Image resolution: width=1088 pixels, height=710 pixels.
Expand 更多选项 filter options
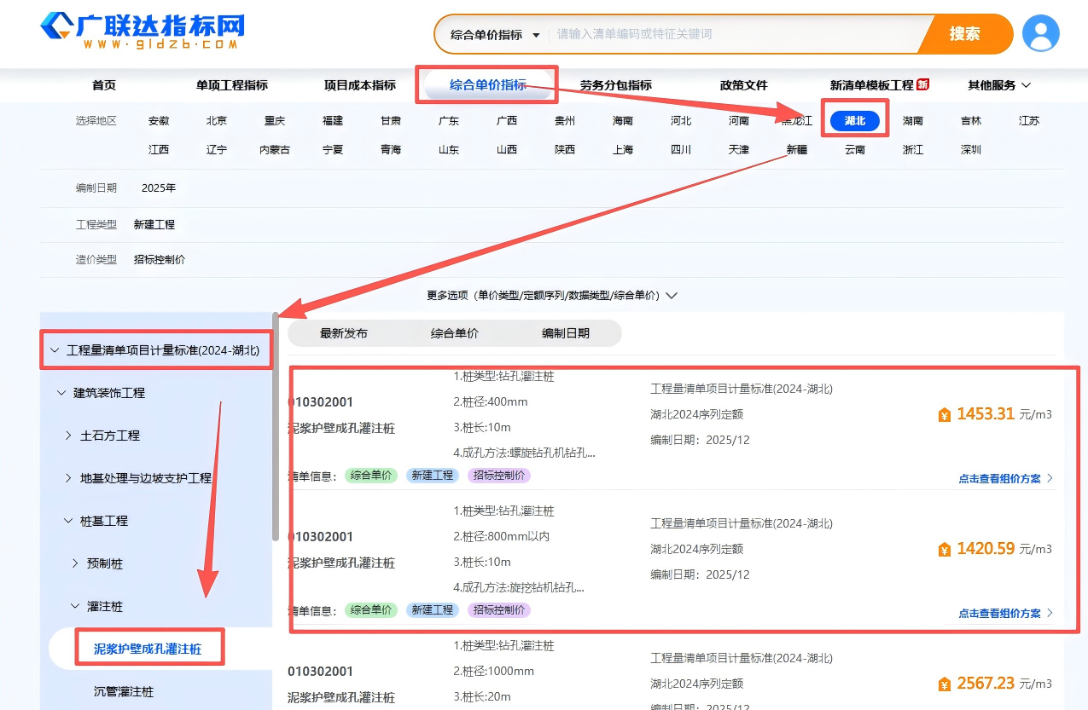point(552,295)
